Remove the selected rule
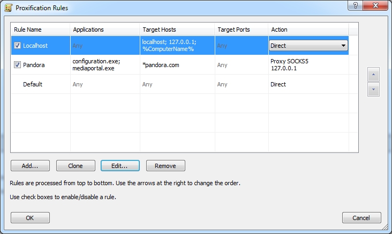The height and width of the screenshot is (234, 392). pos(165,166)
